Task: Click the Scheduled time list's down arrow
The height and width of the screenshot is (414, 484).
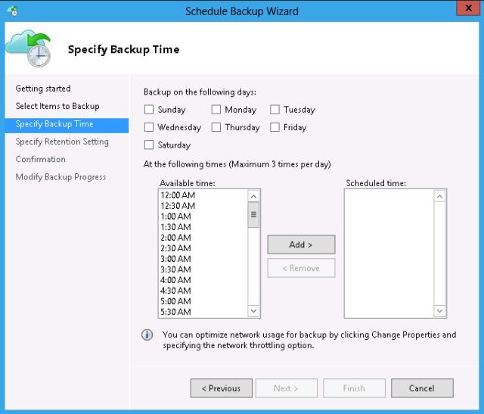Action: click(440, 311)
